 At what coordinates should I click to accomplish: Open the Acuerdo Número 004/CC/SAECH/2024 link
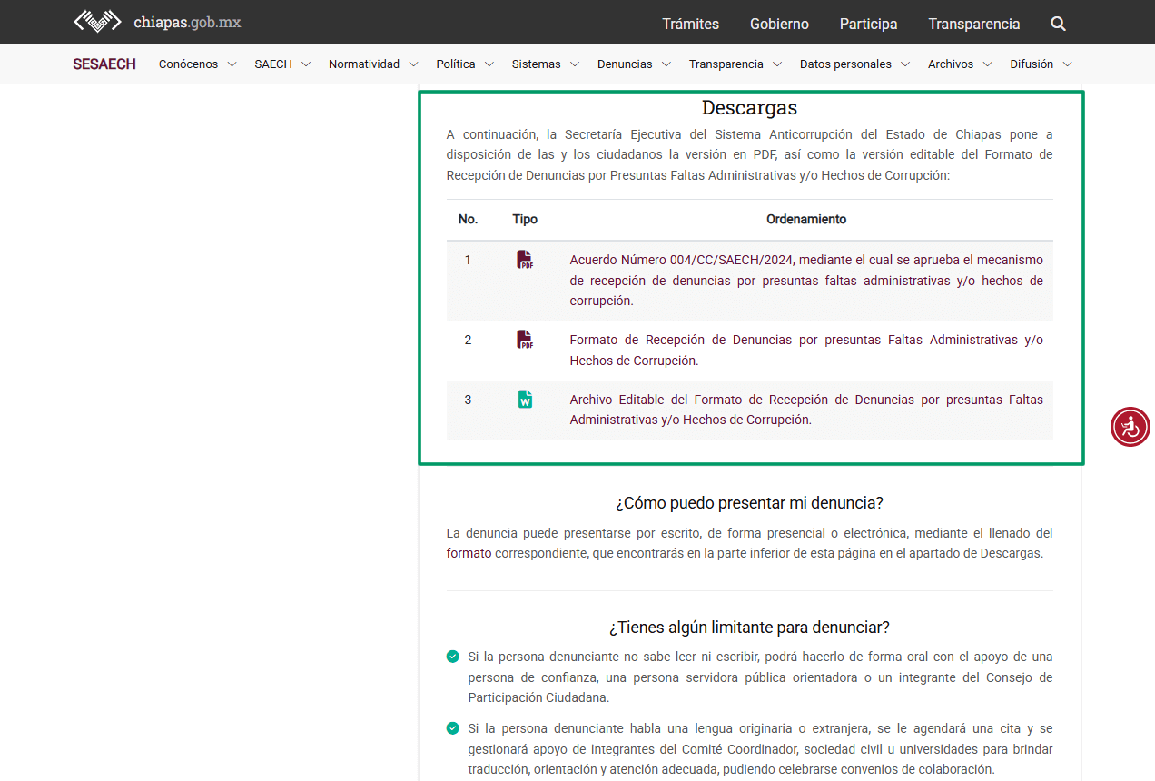click(806, 281)
